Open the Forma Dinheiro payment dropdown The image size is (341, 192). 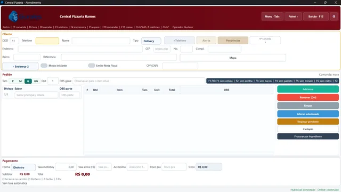(23, 167)
